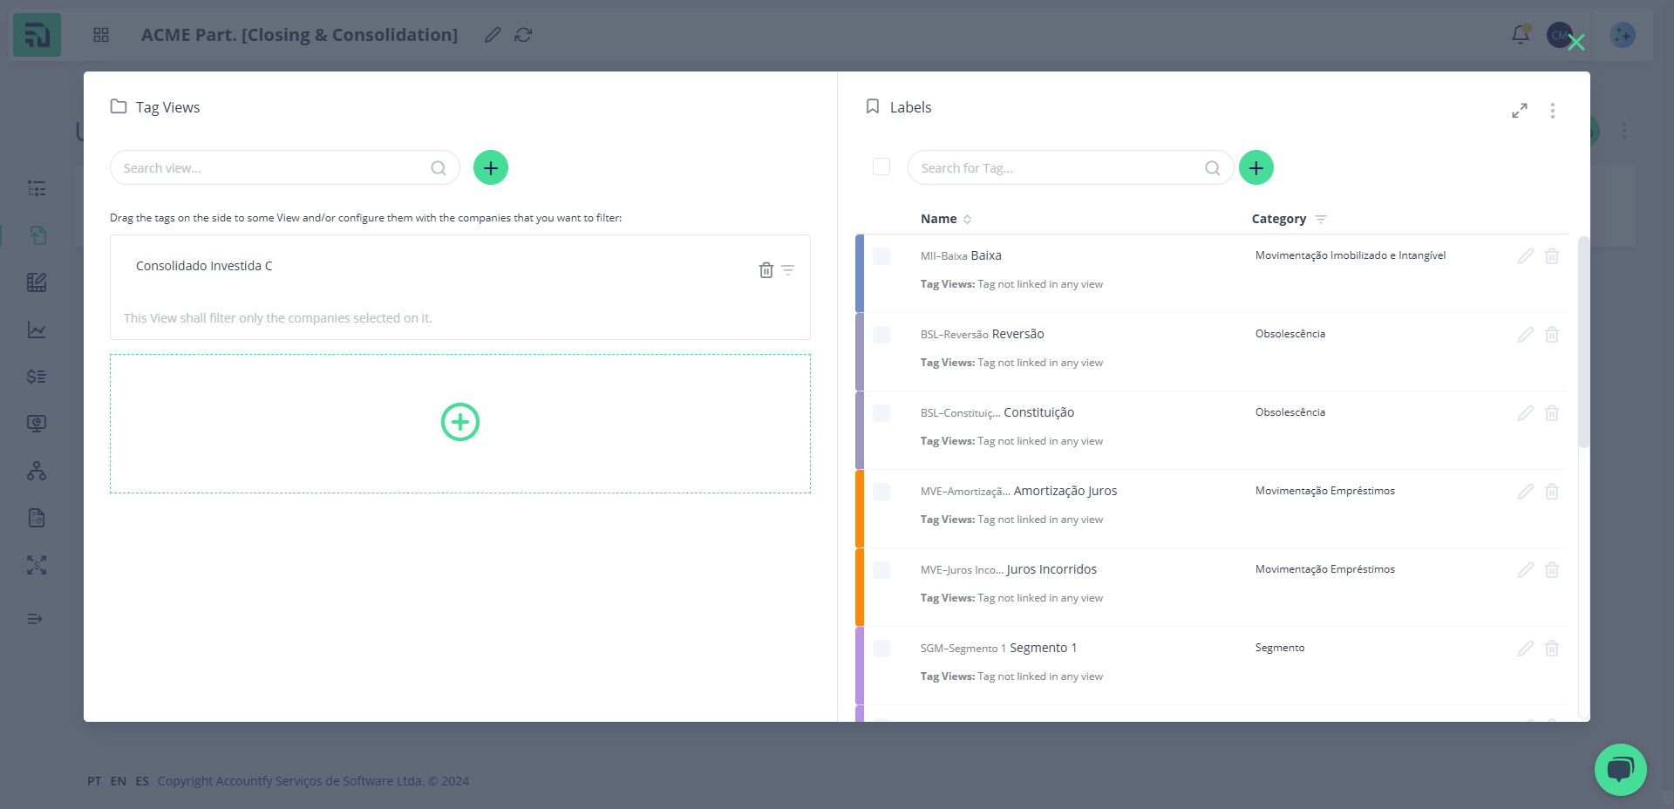Image resolution: width=1674 pixels, height=809 pixels.
Task: Filter labels by the Category column
Action: (1321, 220)
